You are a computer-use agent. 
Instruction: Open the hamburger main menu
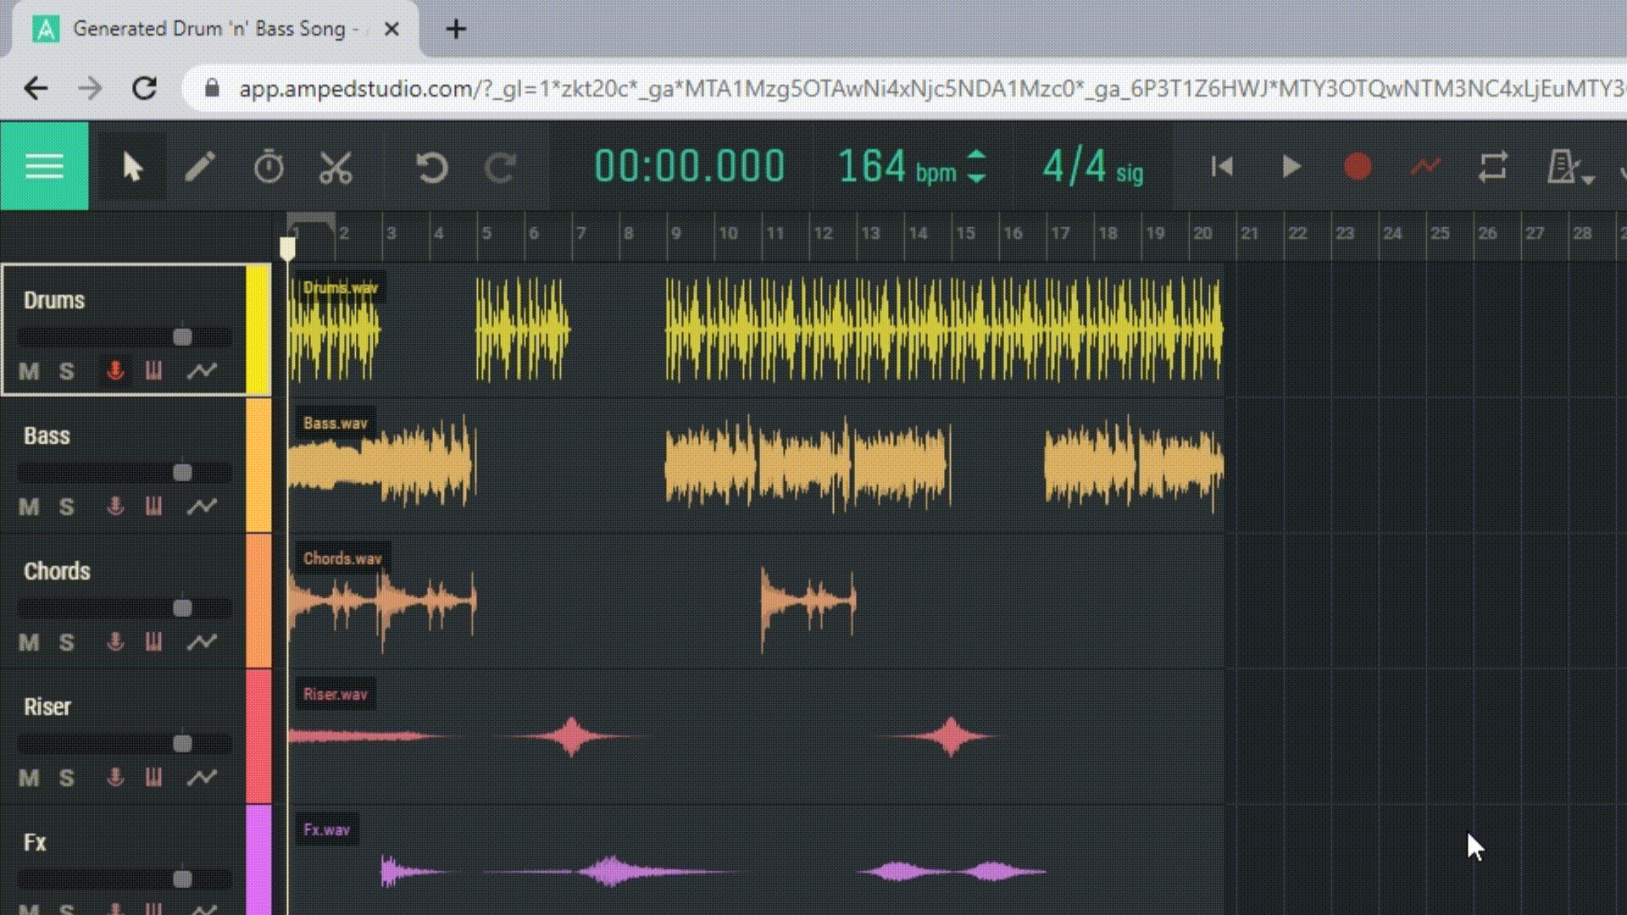click(44, 166)
